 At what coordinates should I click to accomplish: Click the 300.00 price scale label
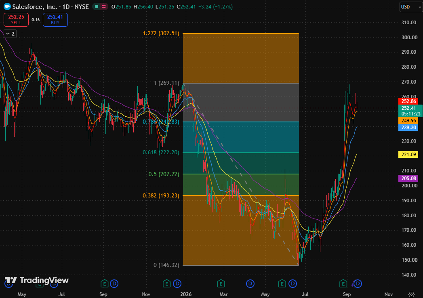(409, 37)
